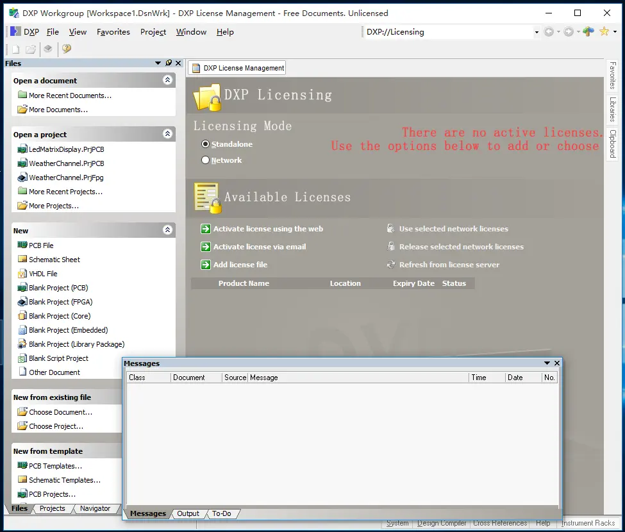Click the VHDL File icon
Screen dimensions: 625x532
coord(22,274)
